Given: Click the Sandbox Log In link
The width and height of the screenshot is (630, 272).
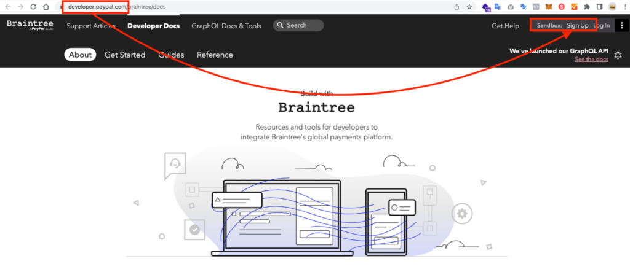Looking at the screenshot, I should (x=602, y=26).
